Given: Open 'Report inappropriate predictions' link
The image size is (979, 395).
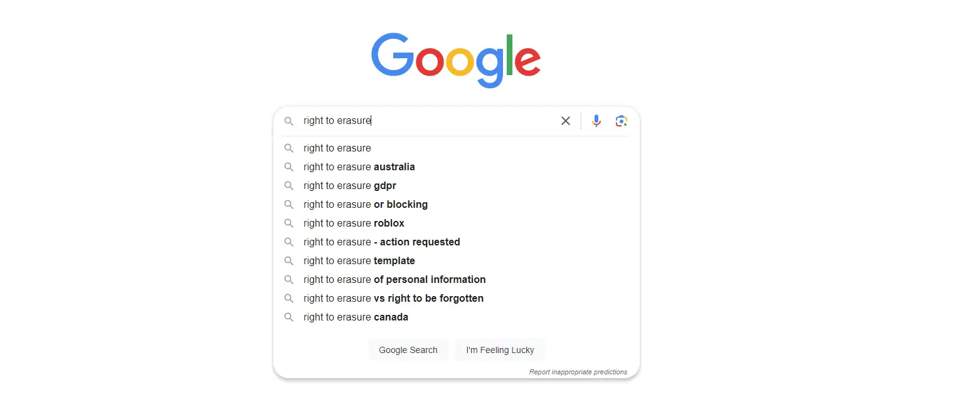Looking at the screenshot, I should pyautogui.click(x=578, y=372).
